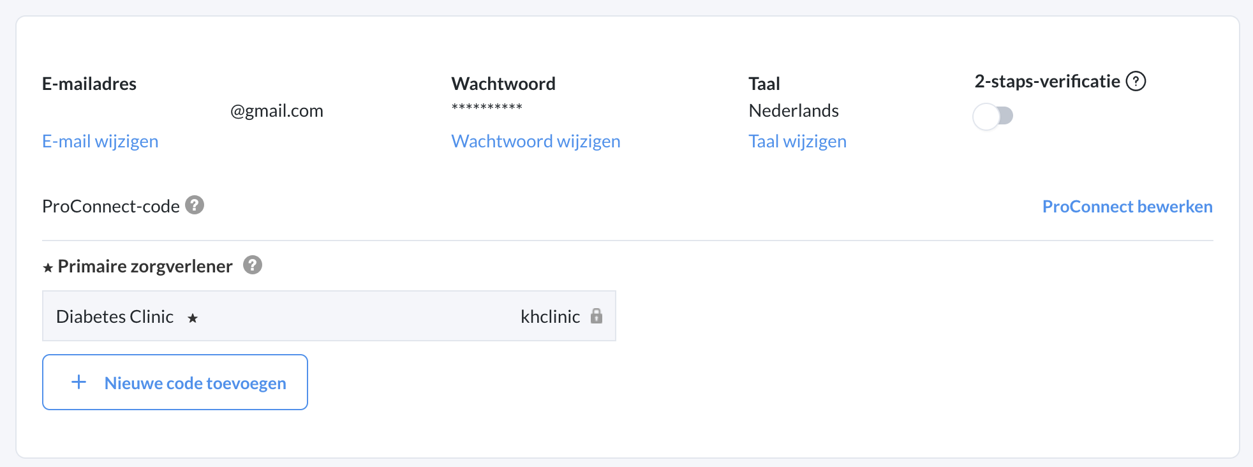1253x467 pixels.
Task: Select the Diabetes Clinic provider name
Action: 115,316
